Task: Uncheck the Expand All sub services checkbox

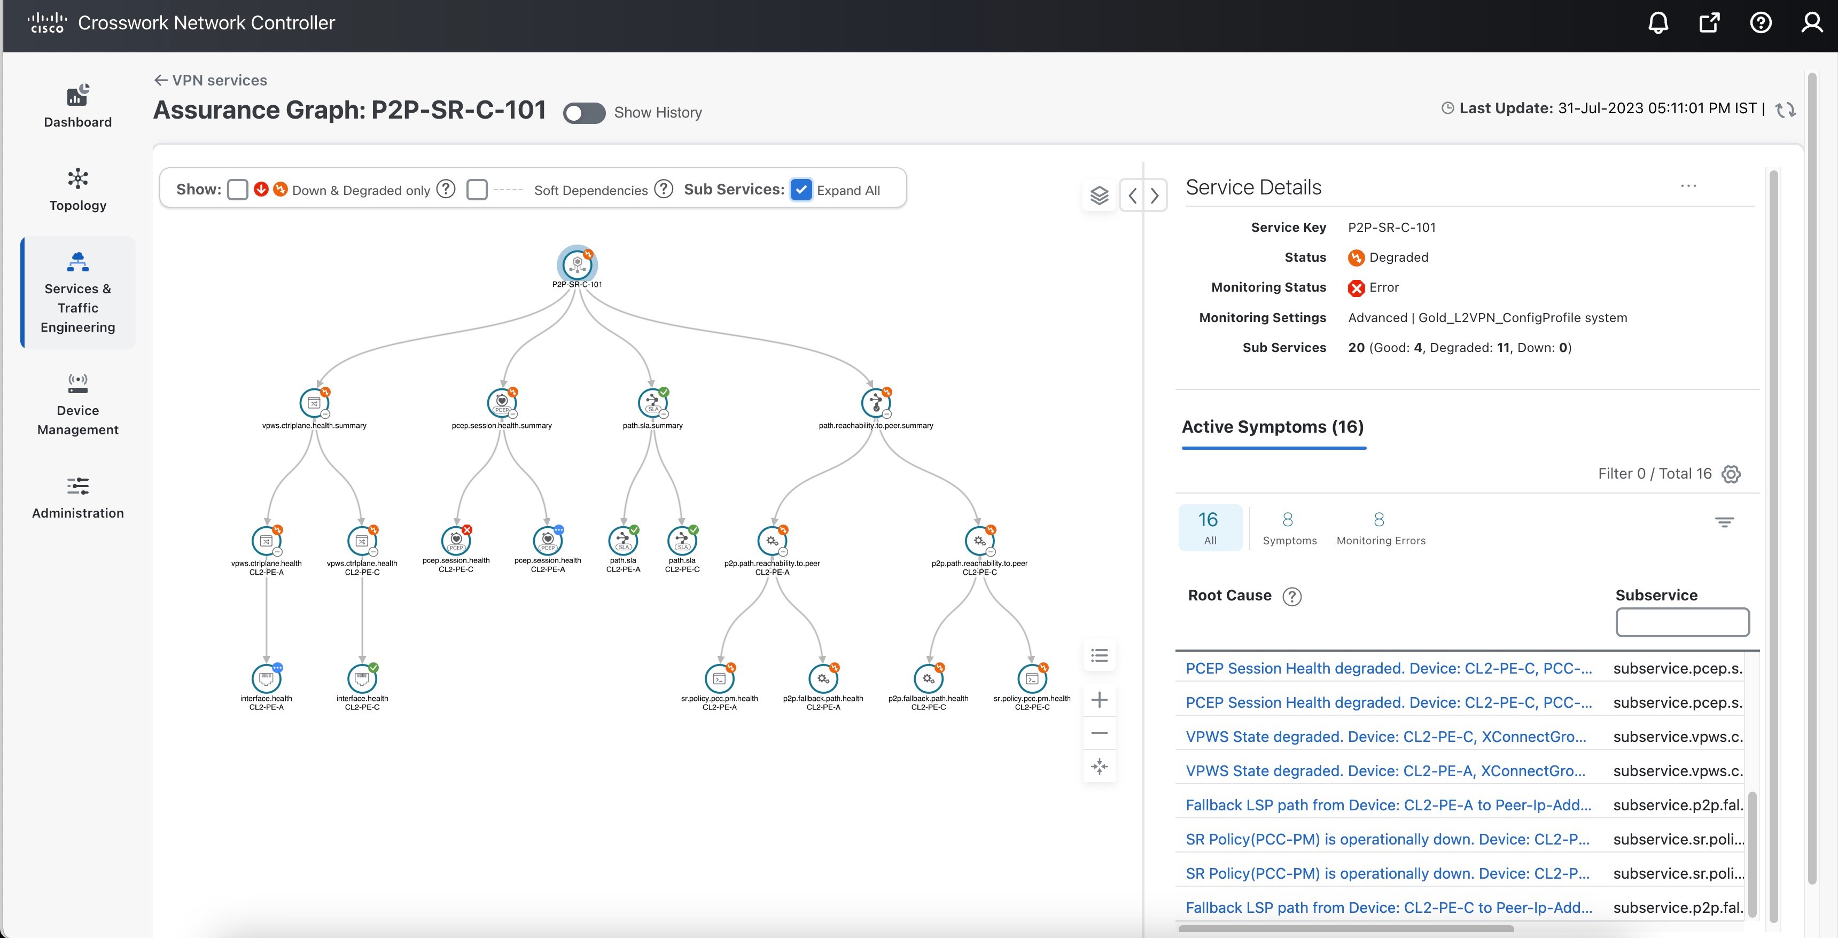Action: click(801, 190)
